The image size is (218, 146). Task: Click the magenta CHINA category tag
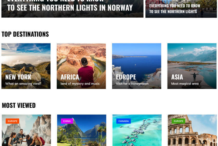pyautogui.click(x=67, y=121)
